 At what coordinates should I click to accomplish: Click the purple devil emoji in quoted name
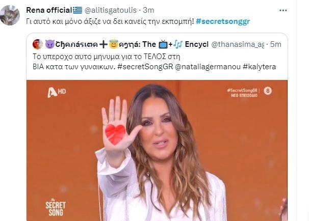(50, 44)
